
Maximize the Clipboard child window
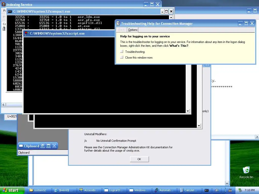pyautogui.click(x=48, y=146)
